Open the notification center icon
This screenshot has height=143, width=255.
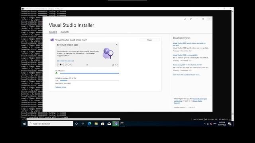[x=229, y=124]
